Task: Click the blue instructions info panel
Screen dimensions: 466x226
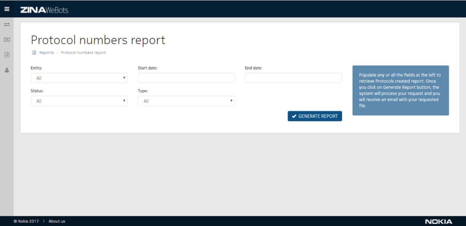Action: [x=400, y=90]
